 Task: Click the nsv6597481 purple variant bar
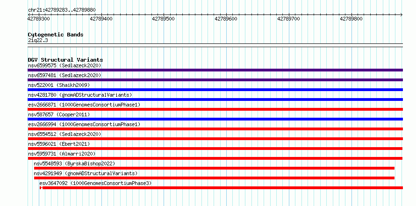[215, 80]
